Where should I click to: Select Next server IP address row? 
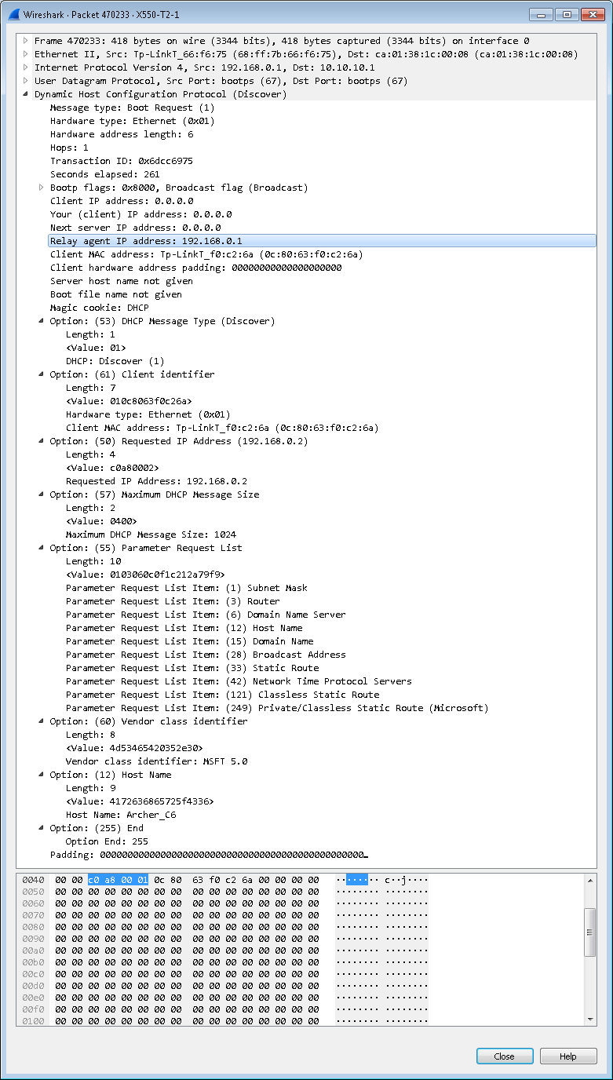pos(137,228)
